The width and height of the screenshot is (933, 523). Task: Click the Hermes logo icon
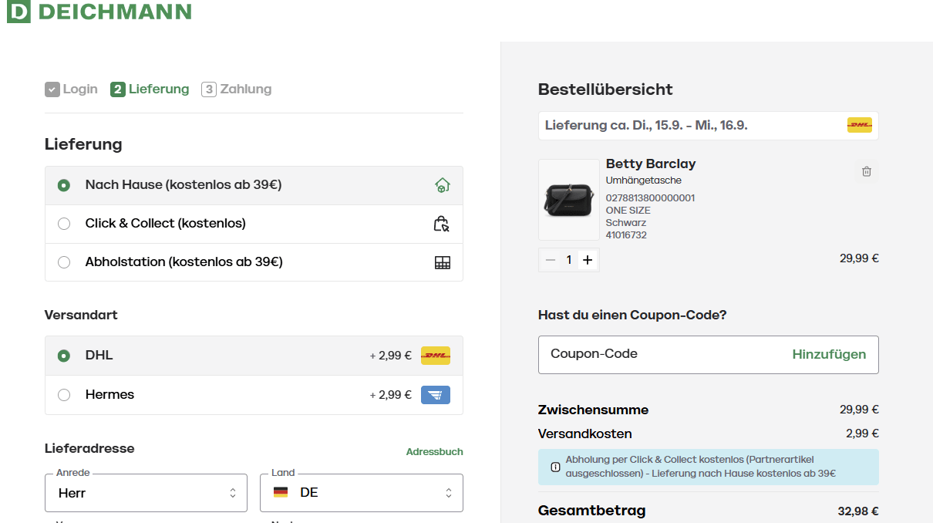click(436, 395)
